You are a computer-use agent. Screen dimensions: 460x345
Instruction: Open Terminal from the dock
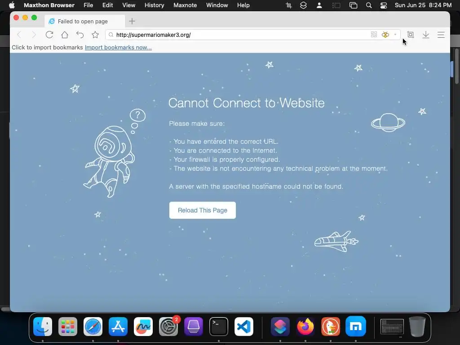tap(219, 327)
